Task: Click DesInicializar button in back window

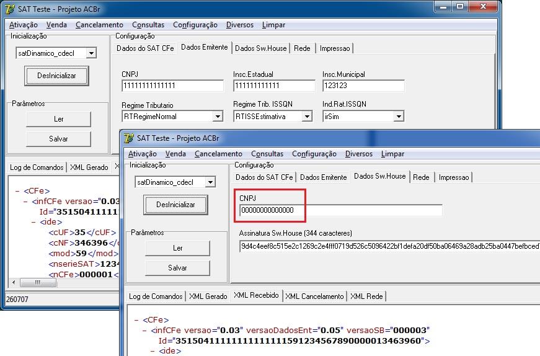Action: [x=56, y=76]
